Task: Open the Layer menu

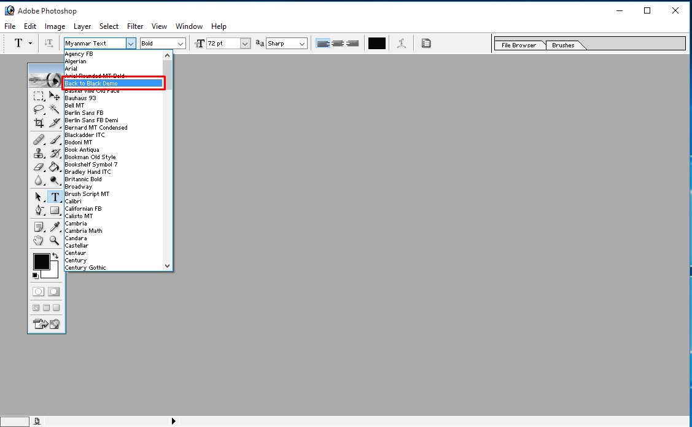Action: click(82, 26)
